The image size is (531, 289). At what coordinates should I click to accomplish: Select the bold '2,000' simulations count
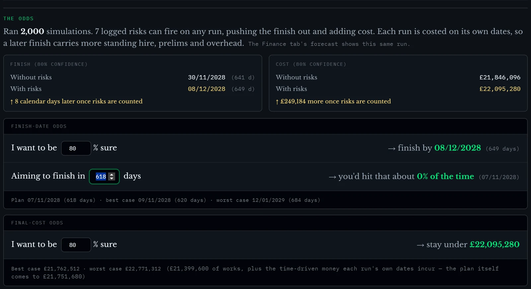coord(32,32)
